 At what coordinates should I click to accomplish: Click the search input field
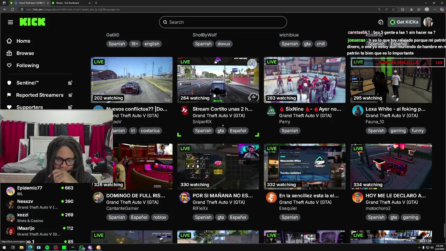tap(223, 22)
